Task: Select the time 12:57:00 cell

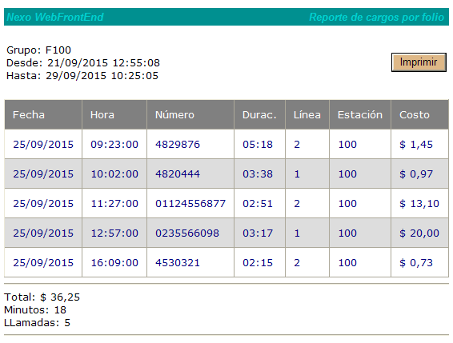Action: (114, 233)
